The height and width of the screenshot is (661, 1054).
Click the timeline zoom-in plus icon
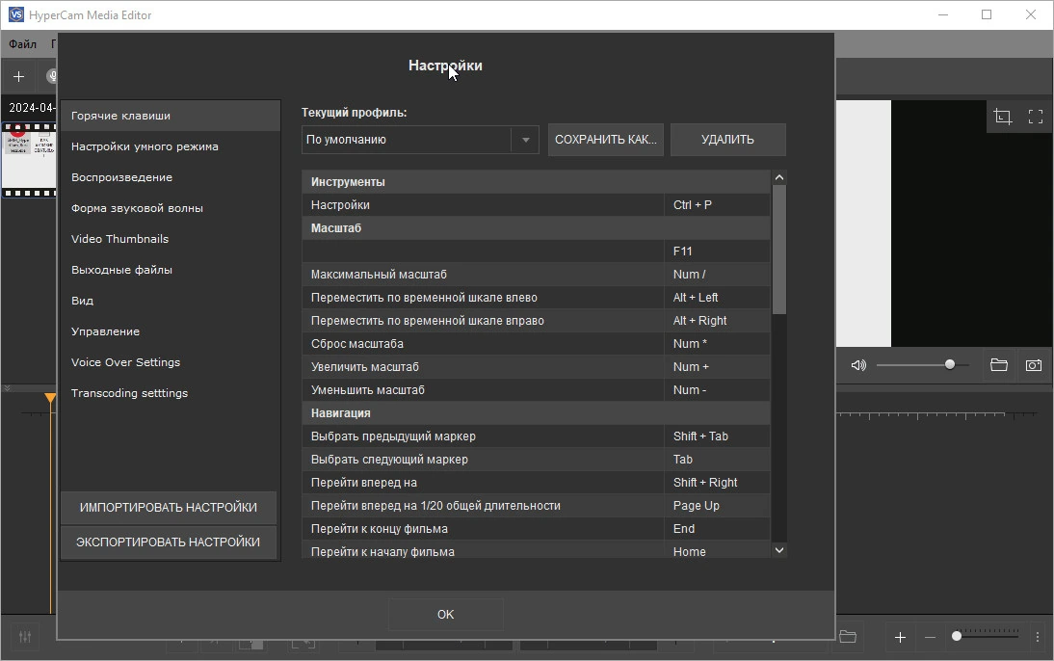(901, 637)
